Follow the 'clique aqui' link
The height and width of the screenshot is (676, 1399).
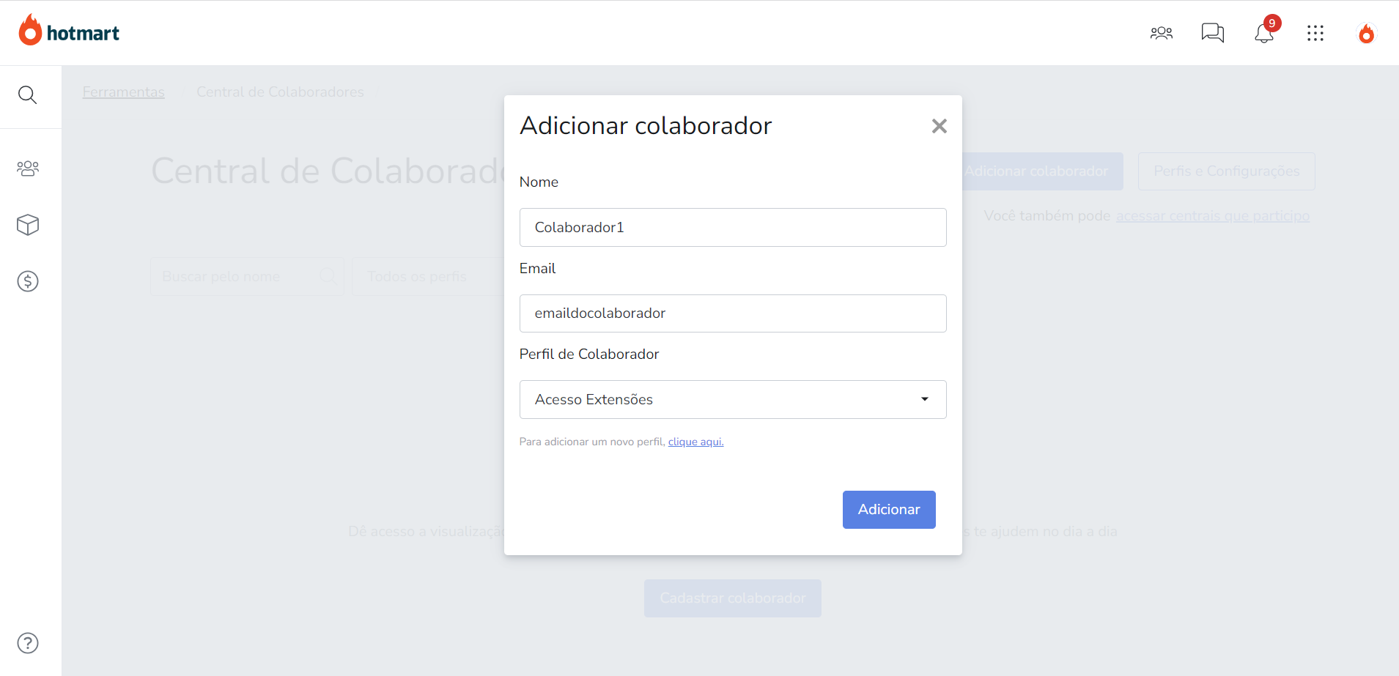click(x=695, y=442)
